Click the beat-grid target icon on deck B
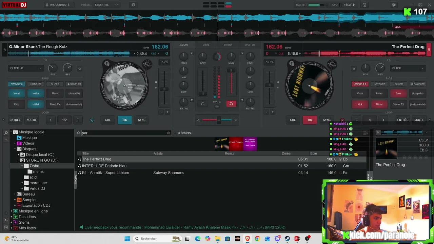 point(342,120)
